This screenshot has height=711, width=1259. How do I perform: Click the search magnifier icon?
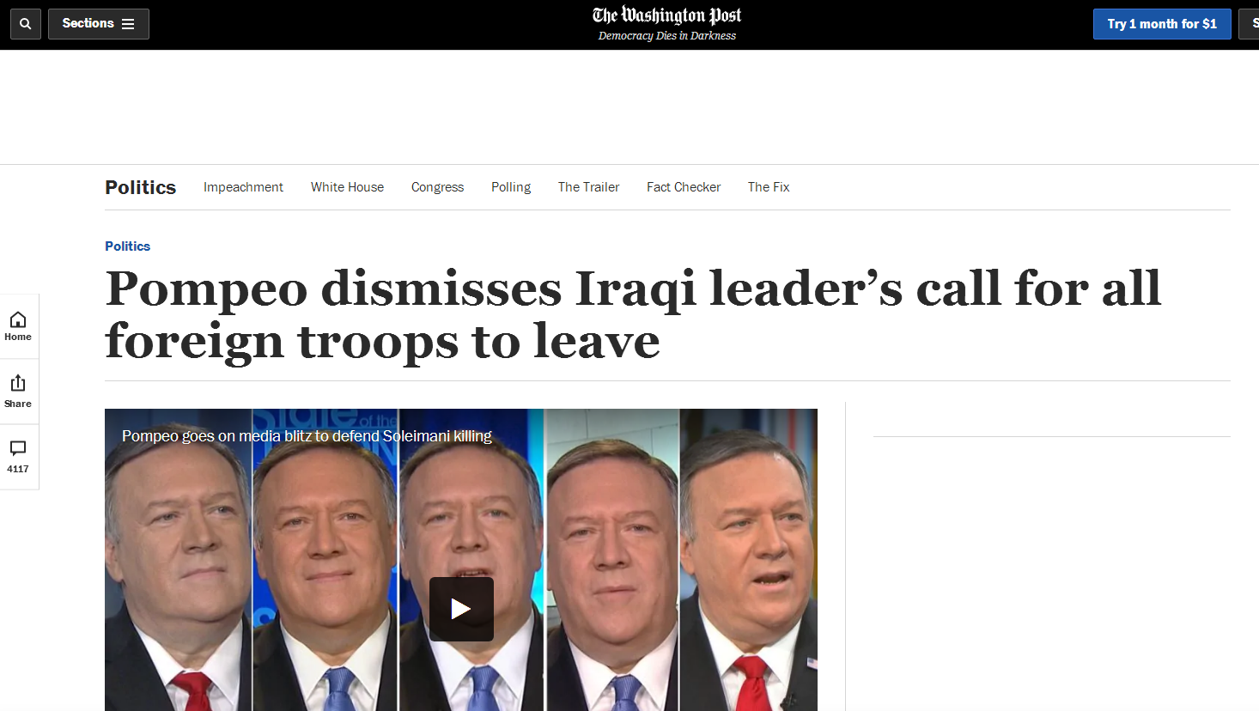(x=26, y=24)
